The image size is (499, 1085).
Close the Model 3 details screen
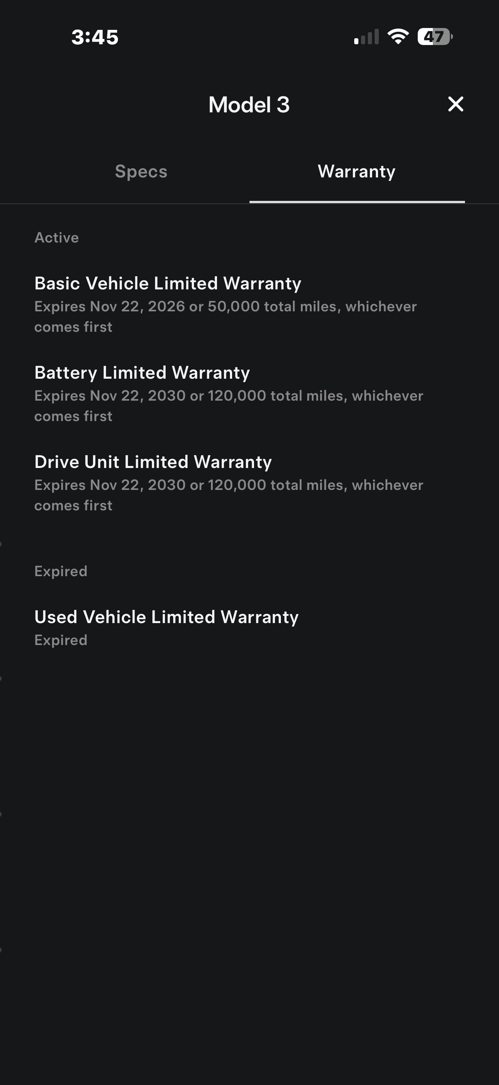click(x=456, y=104)
